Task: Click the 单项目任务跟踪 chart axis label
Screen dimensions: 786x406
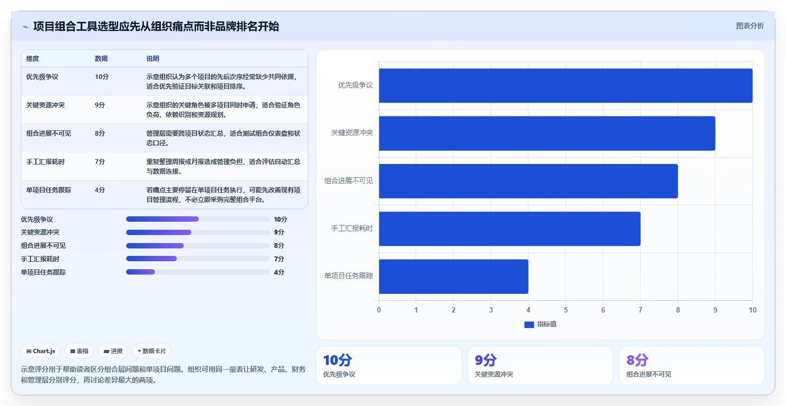Action: coord(349,276)
